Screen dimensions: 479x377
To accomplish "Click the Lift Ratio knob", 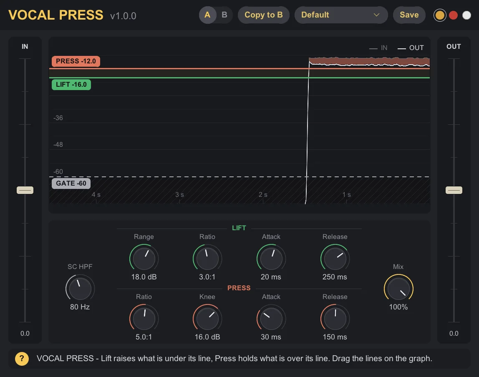I will (x=207, y=259).
